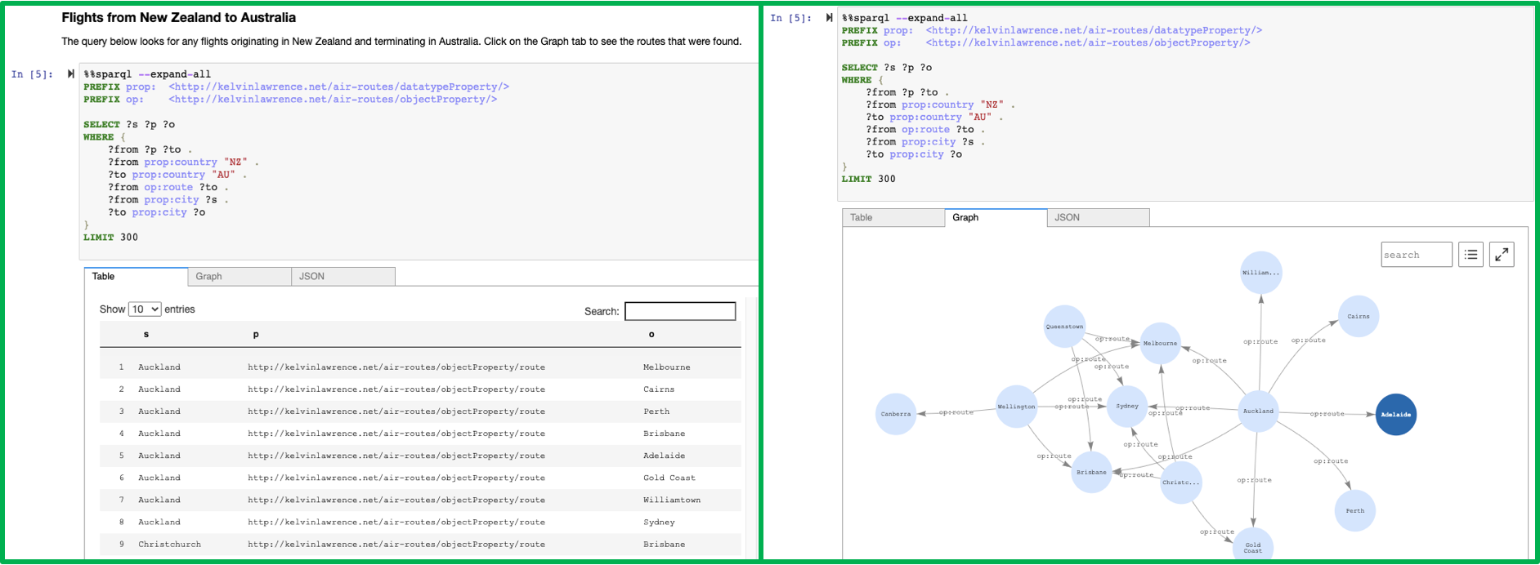
Task: Open the JSON tab in right panel
Action: pos(1099,218)
